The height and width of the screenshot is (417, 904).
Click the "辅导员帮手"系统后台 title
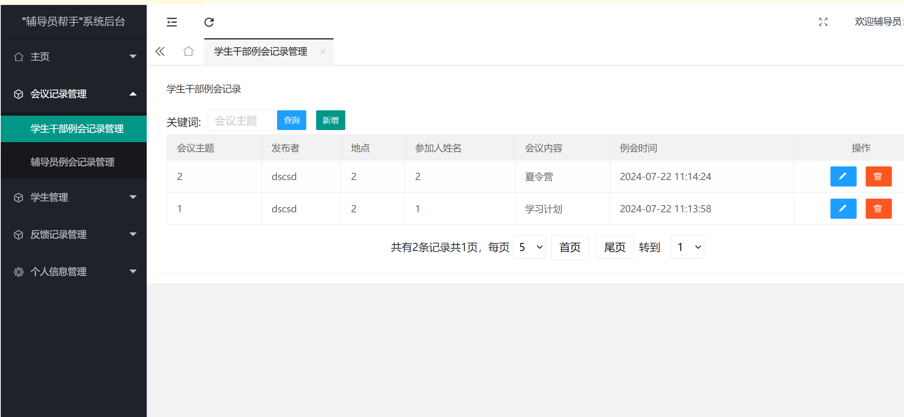[x=74, y=22]
